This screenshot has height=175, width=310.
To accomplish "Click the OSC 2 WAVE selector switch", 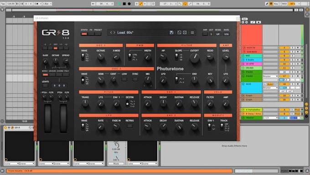I will [83, 80].
